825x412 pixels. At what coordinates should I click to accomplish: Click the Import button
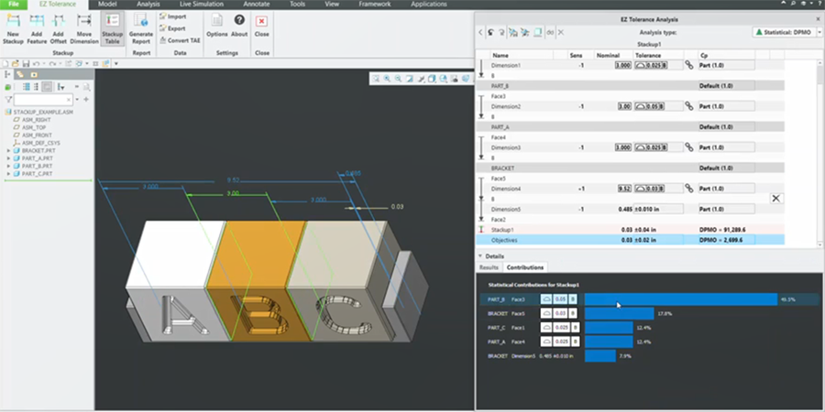click(x=175, y=16)
